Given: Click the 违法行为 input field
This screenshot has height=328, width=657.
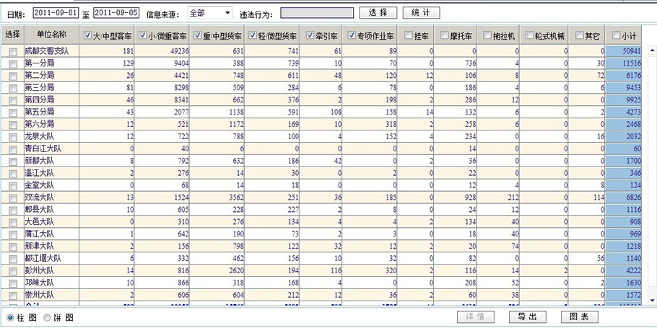Looking at the screenshot, I should 317,13.
